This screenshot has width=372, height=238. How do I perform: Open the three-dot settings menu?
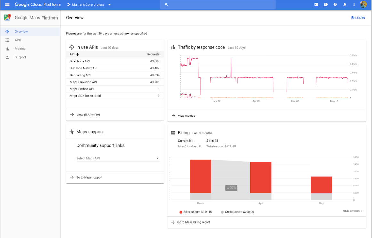pyautogui.click(x=354, y=4)
